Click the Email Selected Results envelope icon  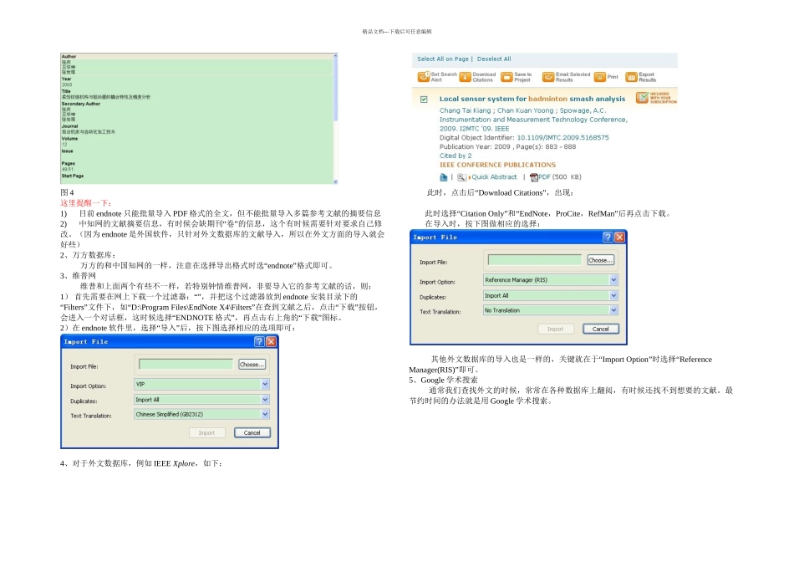click(548, 77)
